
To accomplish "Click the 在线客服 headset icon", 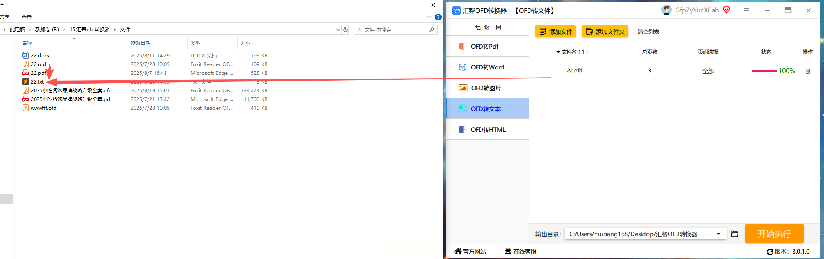I will [x=508, y=251].
